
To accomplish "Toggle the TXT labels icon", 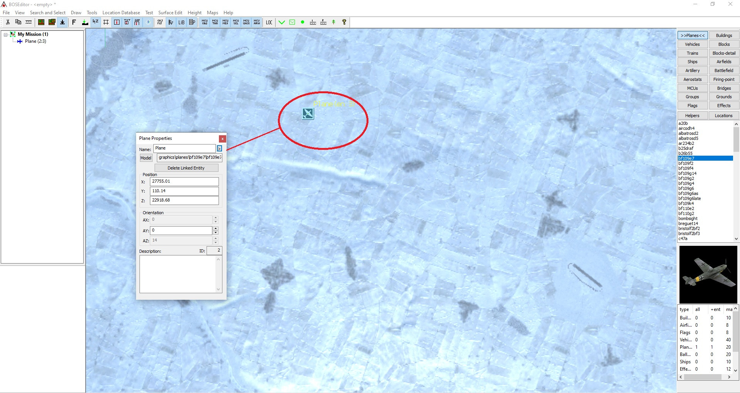I will tap(127, 22).
